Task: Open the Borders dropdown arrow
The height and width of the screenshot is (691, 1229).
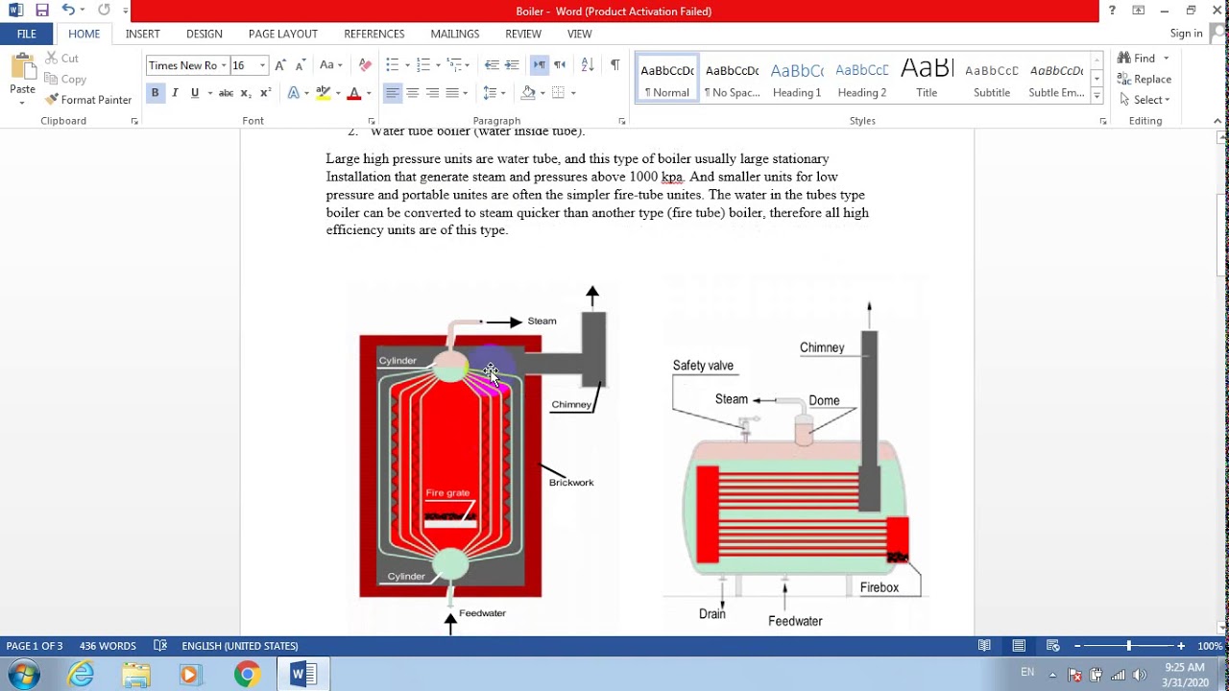Action: (573, 93)
